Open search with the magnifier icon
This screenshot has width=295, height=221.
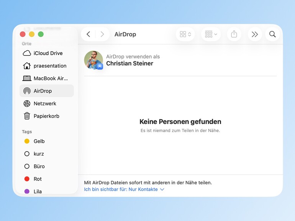tap(272, 34)
